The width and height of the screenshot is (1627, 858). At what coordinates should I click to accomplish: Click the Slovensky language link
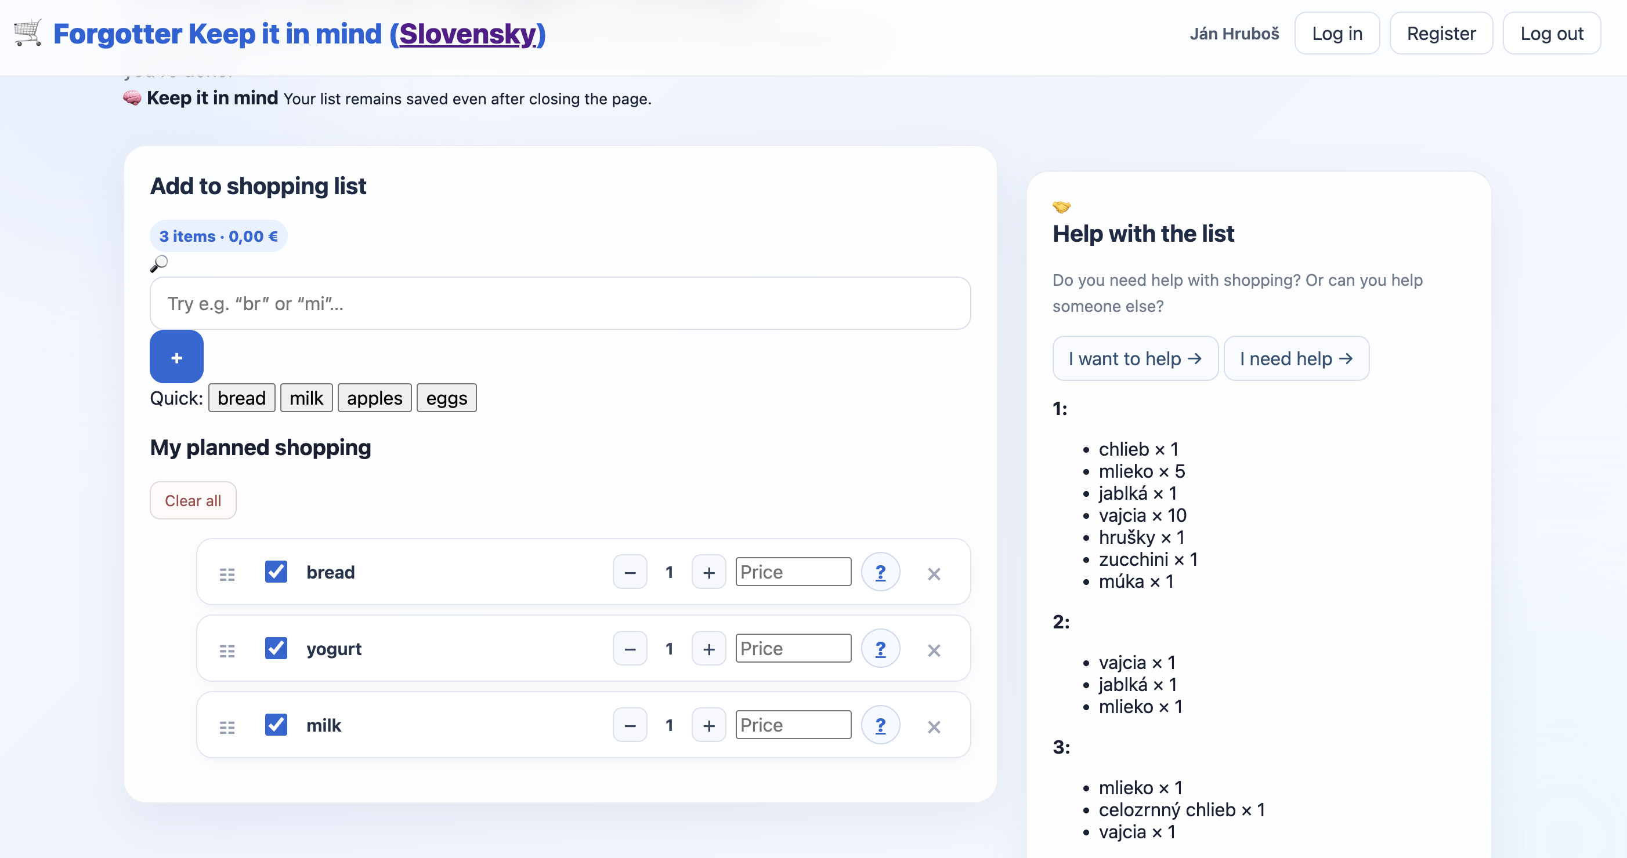(x=467, y=34)
